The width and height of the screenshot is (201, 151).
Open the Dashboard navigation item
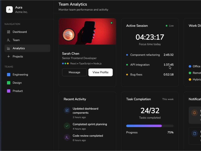[x=27, y=32]
